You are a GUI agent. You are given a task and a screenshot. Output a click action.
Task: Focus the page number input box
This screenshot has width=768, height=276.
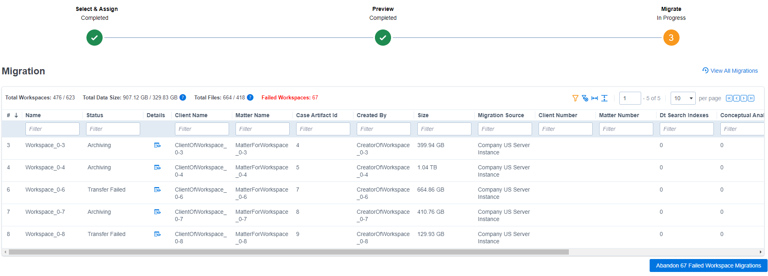click(630, 98)
